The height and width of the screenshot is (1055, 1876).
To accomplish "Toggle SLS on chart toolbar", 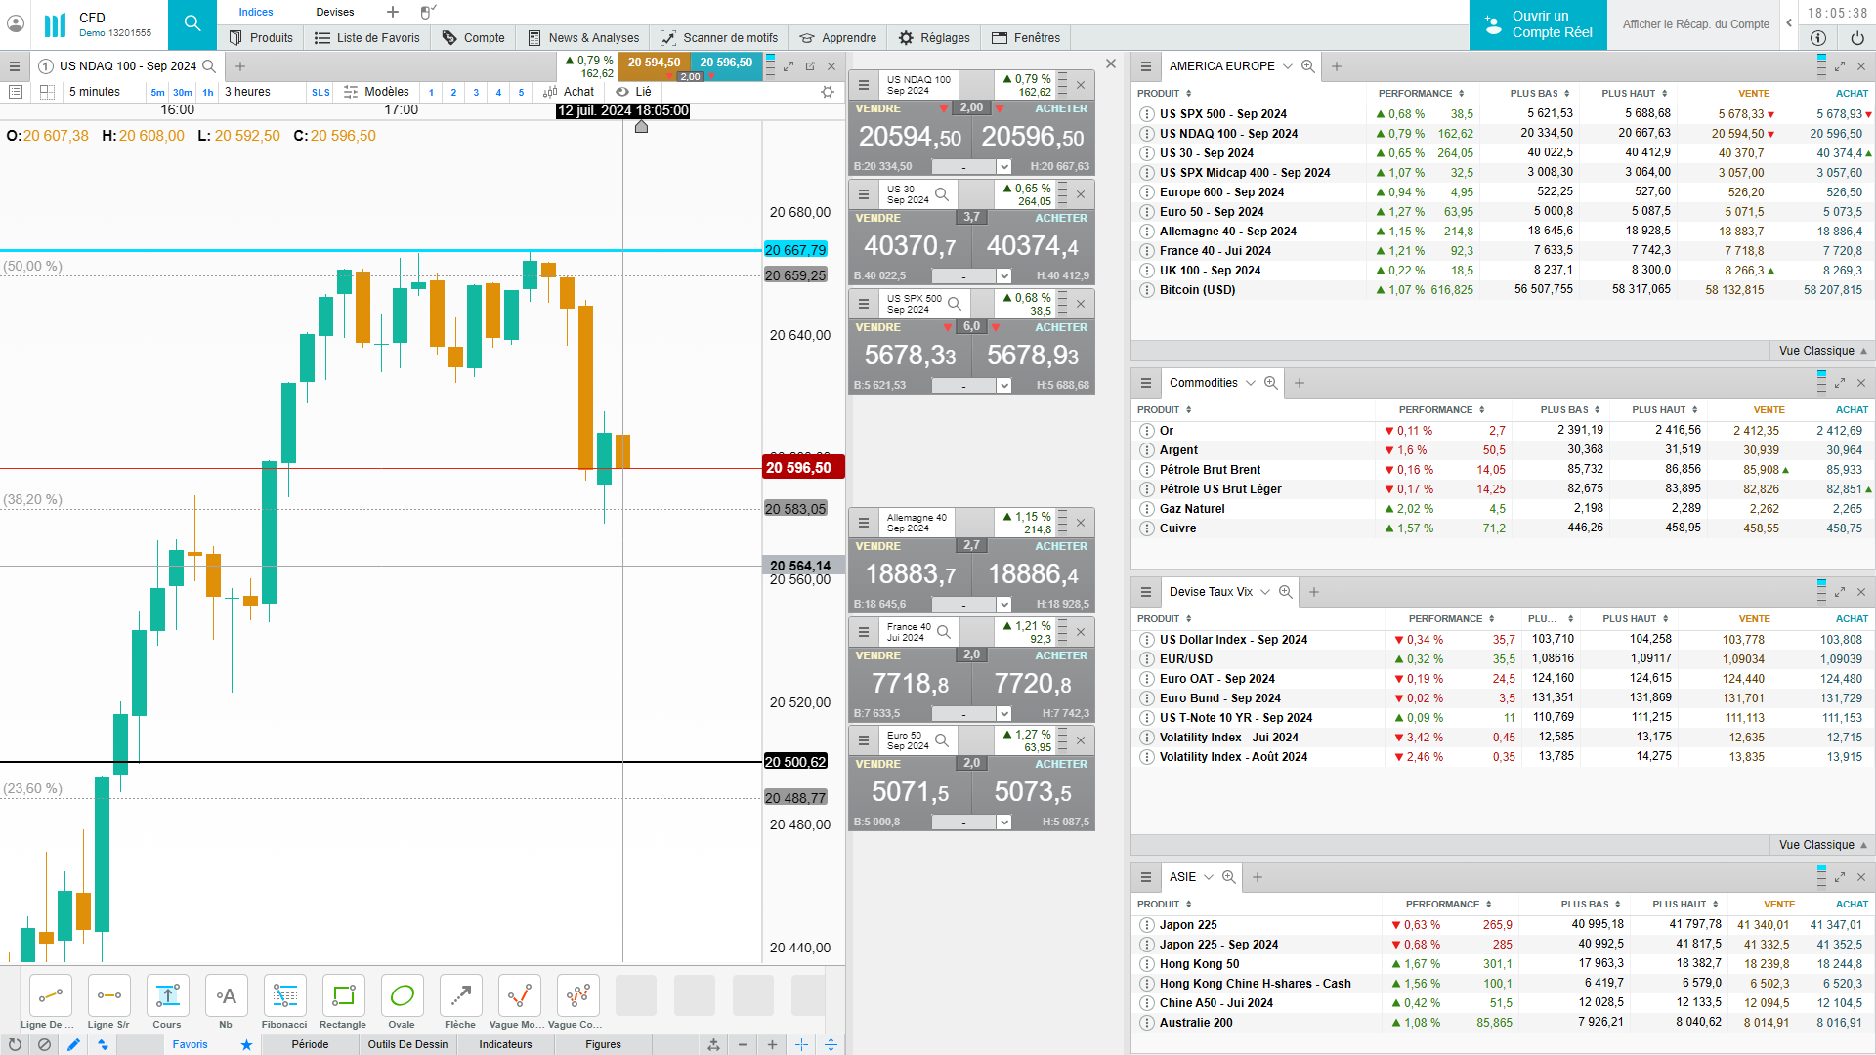I will pos(320,93).
